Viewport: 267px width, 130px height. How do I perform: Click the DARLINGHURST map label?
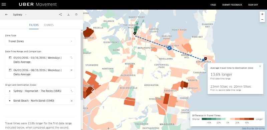point(146,48)
